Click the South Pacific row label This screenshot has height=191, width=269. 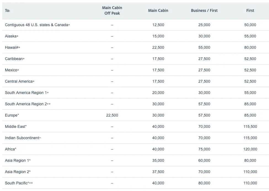pyautogui.click(x=19, y=183)
